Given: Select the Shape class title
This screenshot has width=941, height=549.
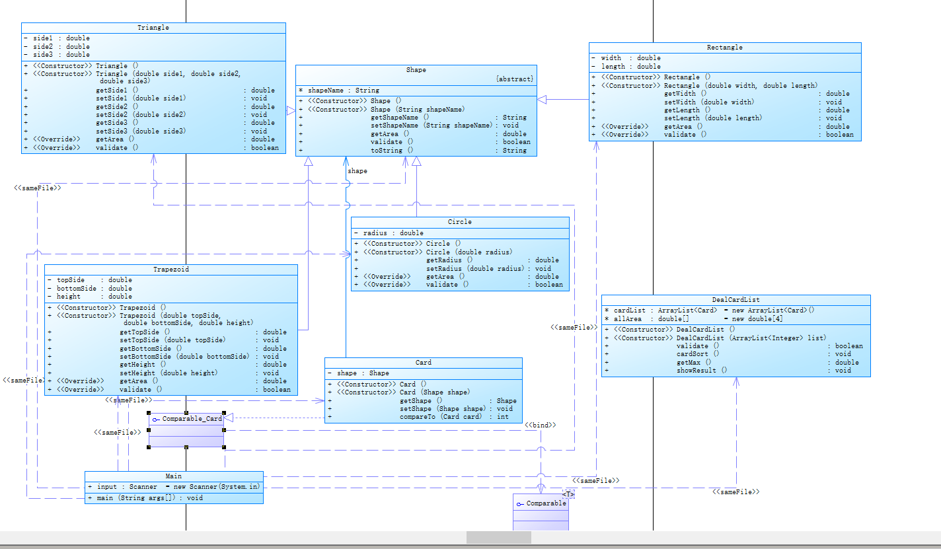Looking at the screenshot, I should coord(416,70).
